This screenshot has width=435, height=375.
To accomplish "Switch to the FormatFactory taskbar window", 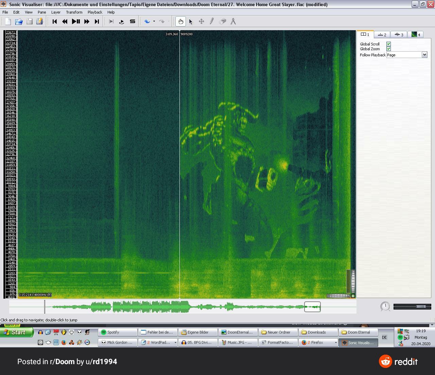I will coord(278,342).
